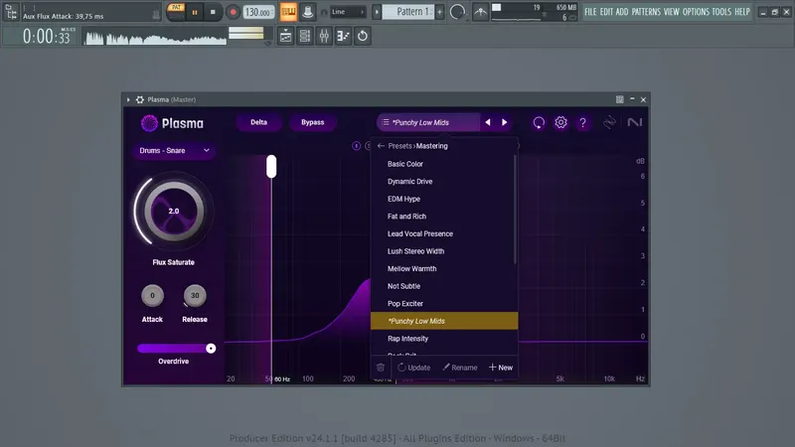
Task: Open the TOOLS menu
Action: (721, 12)
